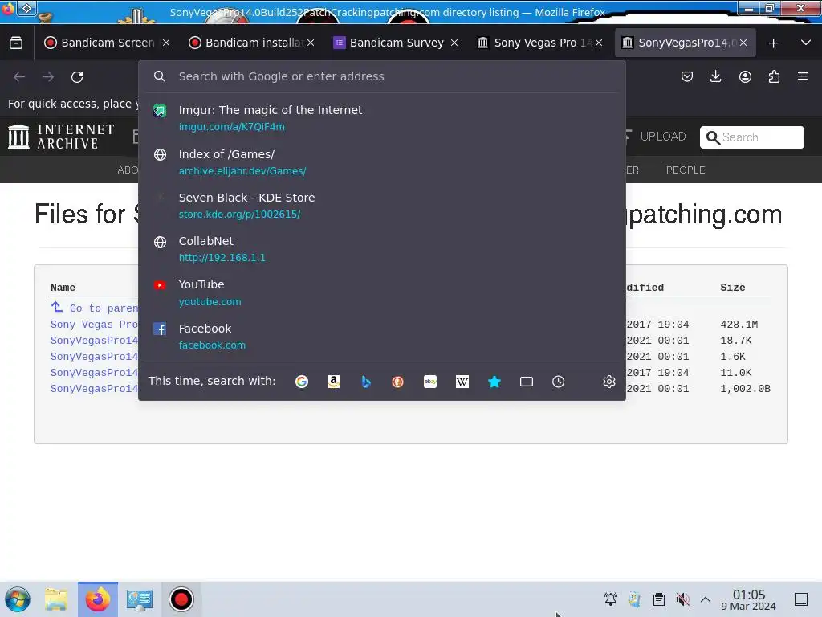Search this time with eBay

coord(430,382)
